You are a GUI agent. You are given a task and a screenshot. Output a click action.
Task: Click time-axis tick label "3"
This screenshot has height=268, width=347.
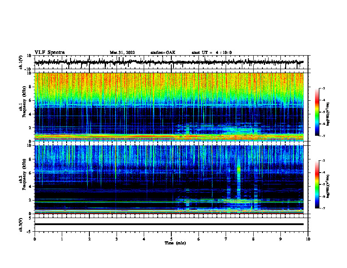point(117,239)
